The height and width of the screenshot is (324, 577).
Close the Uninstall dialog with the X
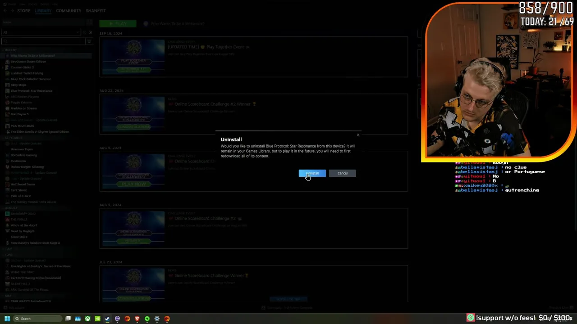pos(358,135)
